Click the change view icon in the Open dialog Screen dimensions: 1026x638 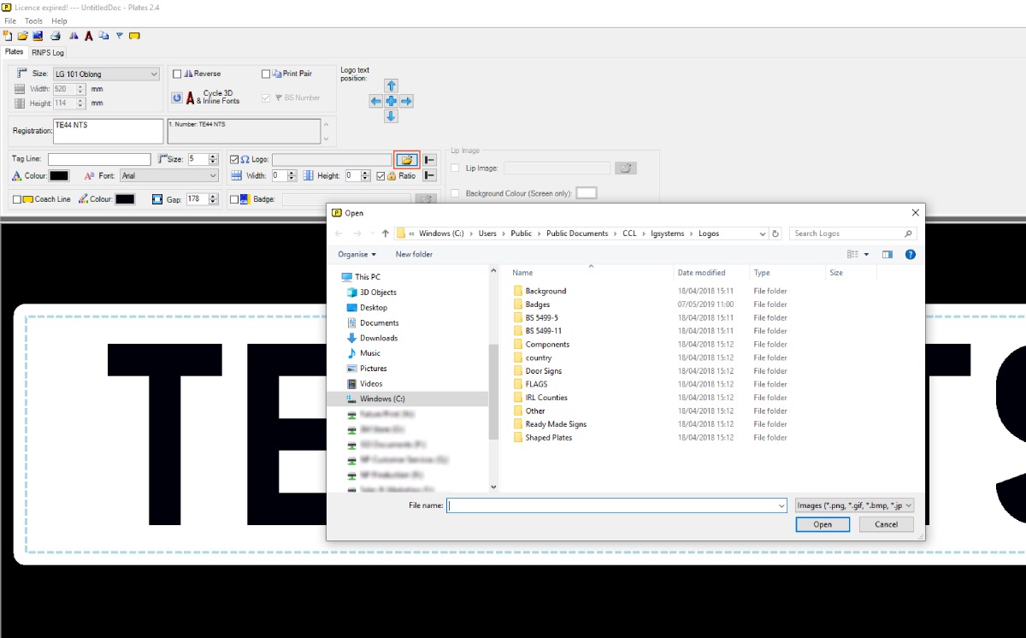(x=852, y=254)
